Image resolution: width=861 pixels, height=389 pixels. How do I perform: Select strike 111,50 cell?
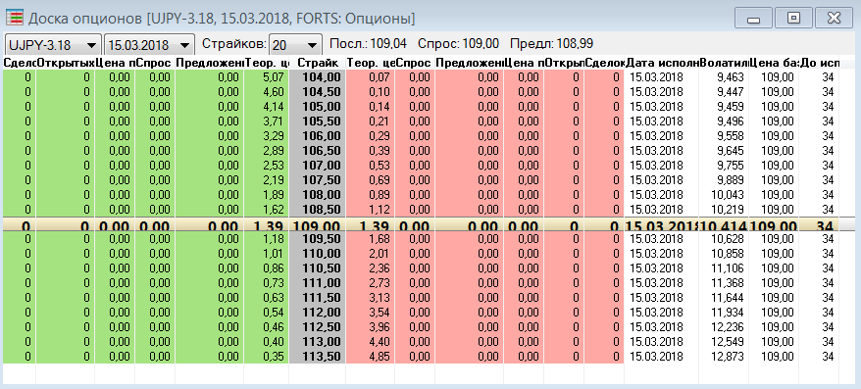click(317, 297)
